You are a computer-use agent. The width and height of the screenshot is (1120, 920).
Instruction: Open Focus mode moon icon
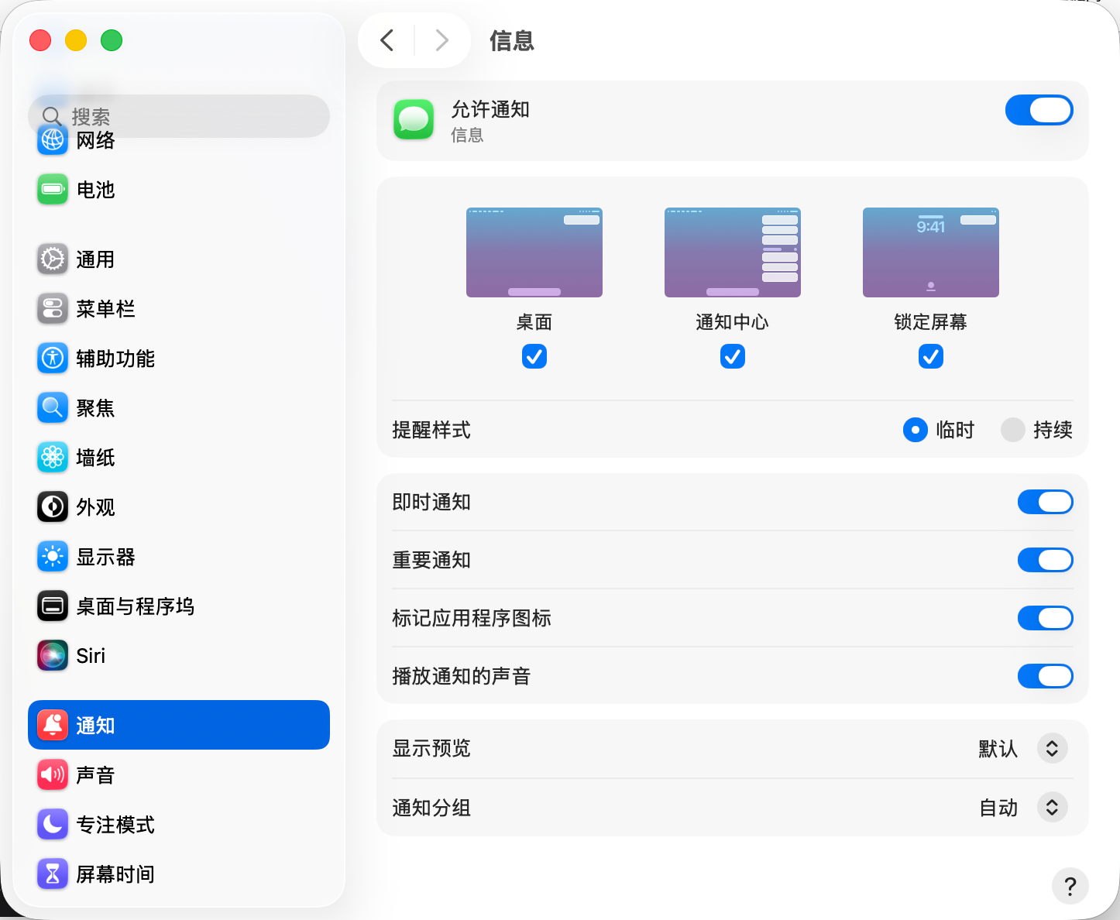pyautogui.click(x=53, y=825)
